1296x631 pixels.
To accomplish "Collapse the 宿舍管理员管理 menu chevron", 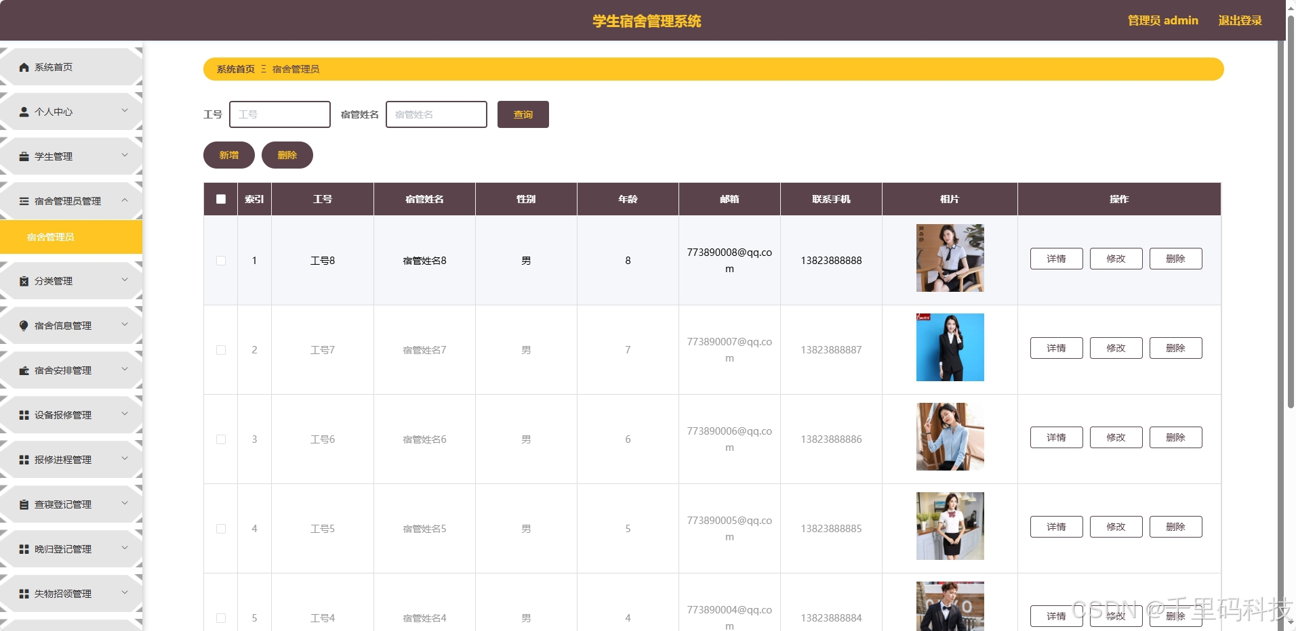I will [x=125, y=200].
